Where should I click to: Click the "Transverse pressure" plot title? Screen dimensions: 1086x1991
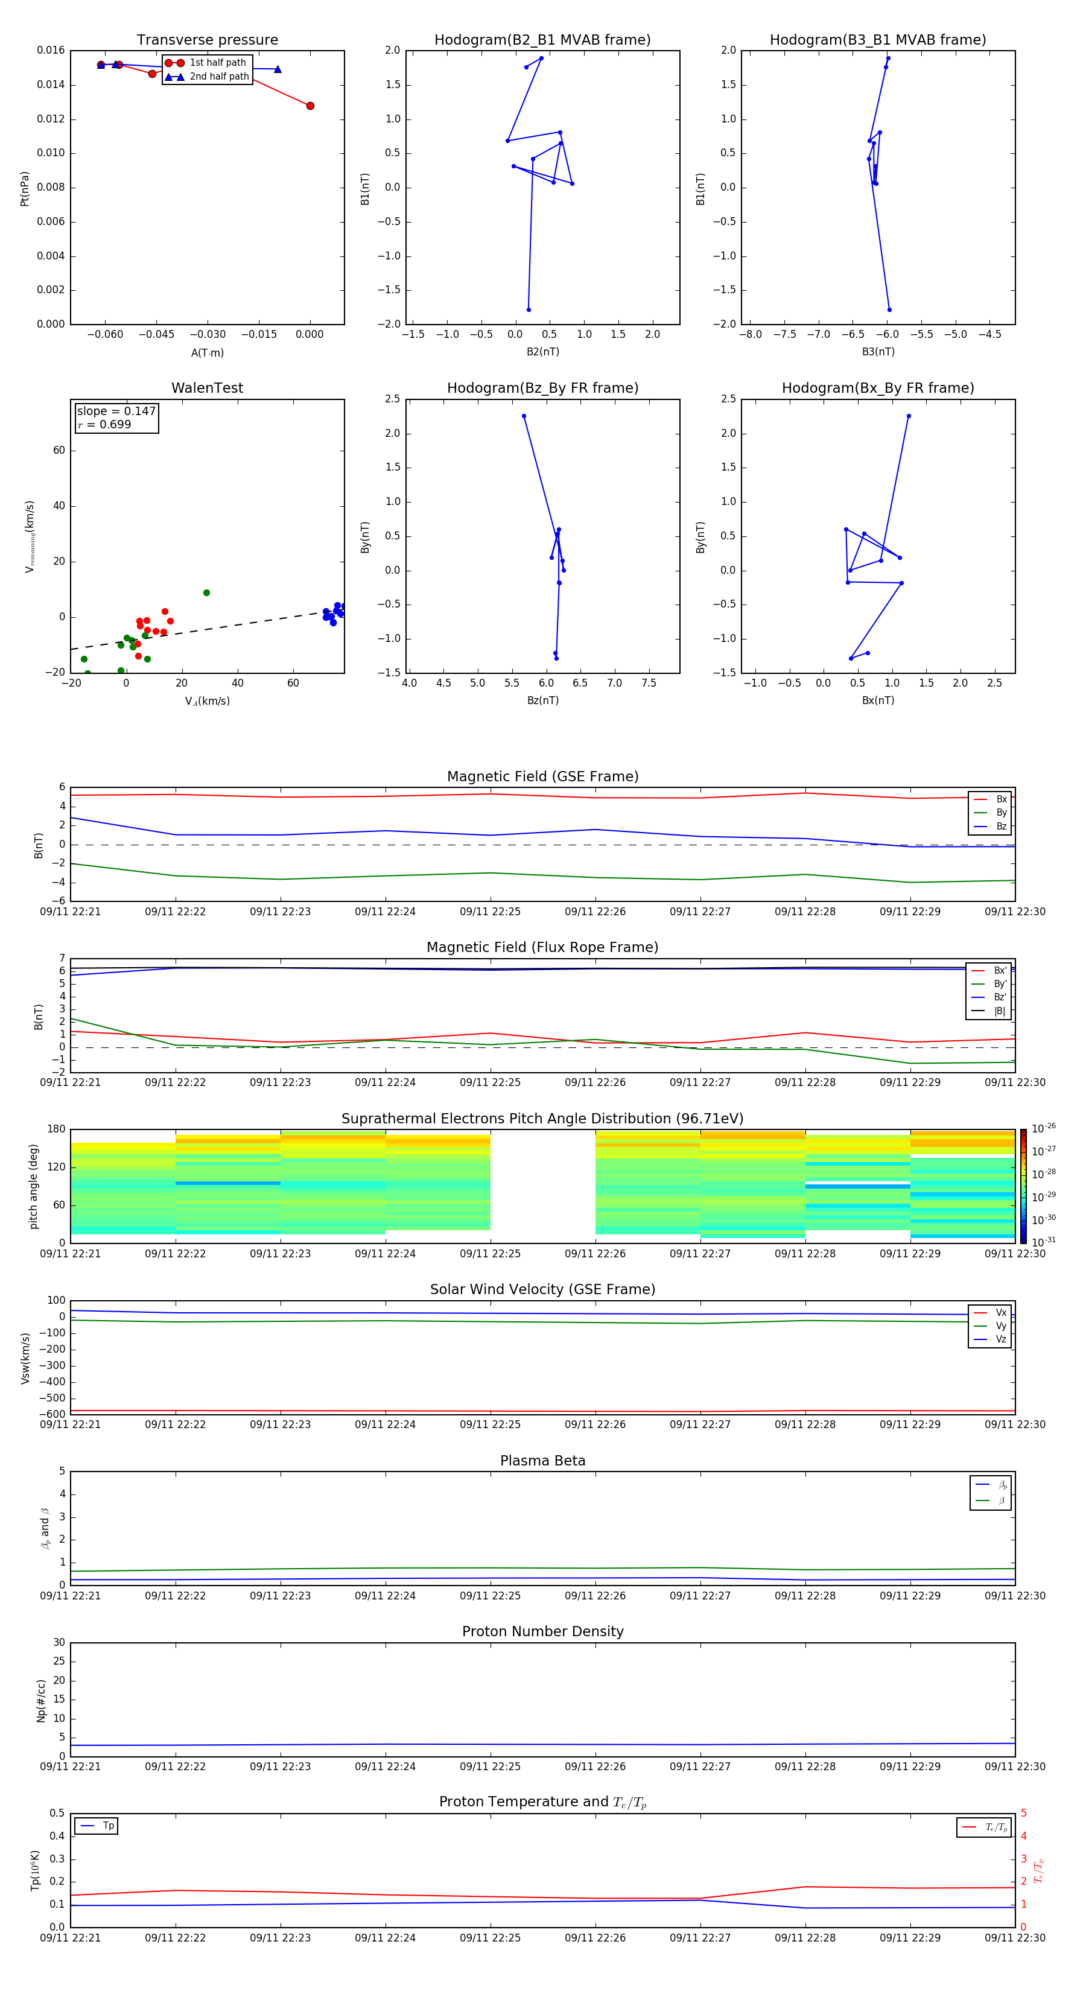tap(207, 40)
